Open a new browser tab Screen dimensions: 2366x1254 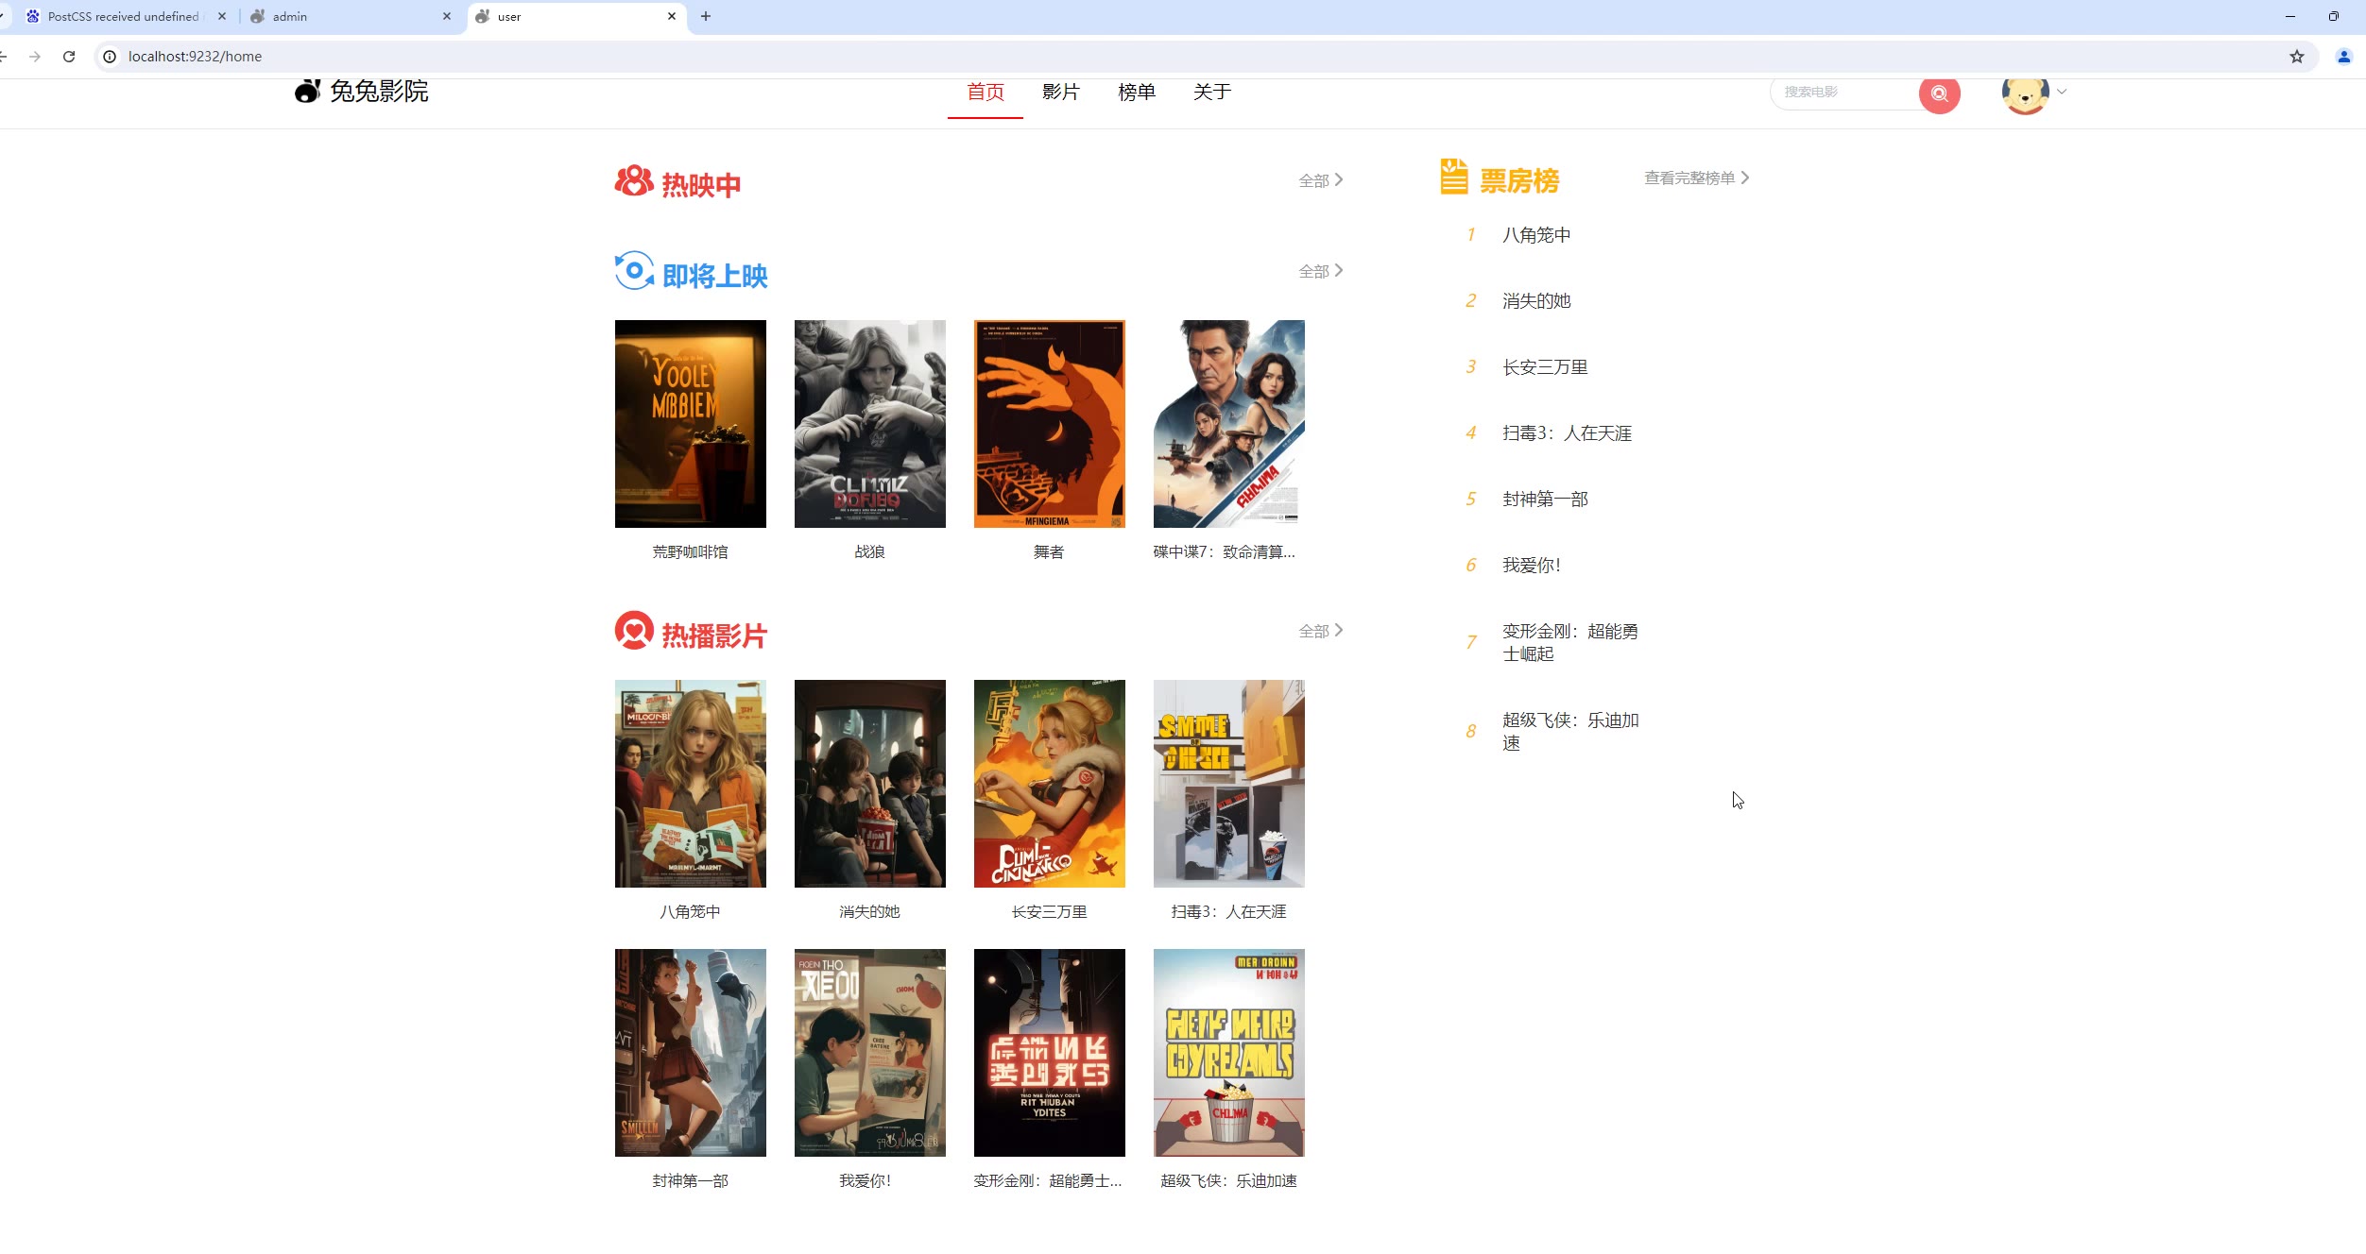[706, 16]
